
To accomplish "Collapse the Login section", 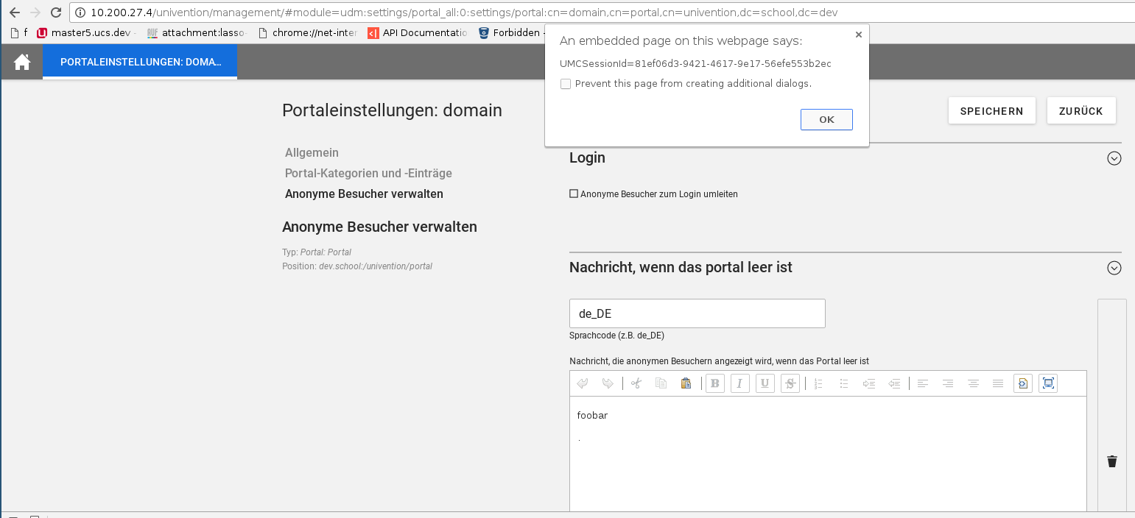I will coord(1114,158).
